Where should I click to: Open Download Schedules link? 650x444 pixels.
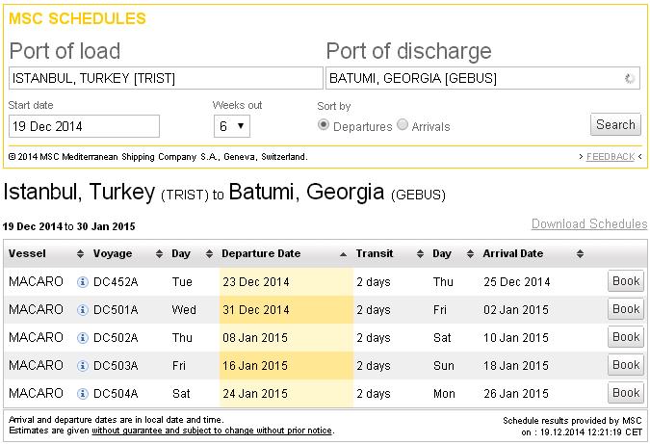point(588,224)
